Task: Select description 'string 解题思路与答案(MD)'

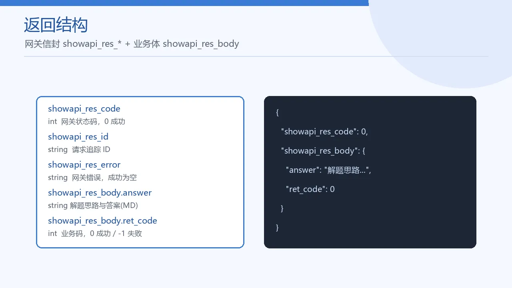Action: click(93, 206)
